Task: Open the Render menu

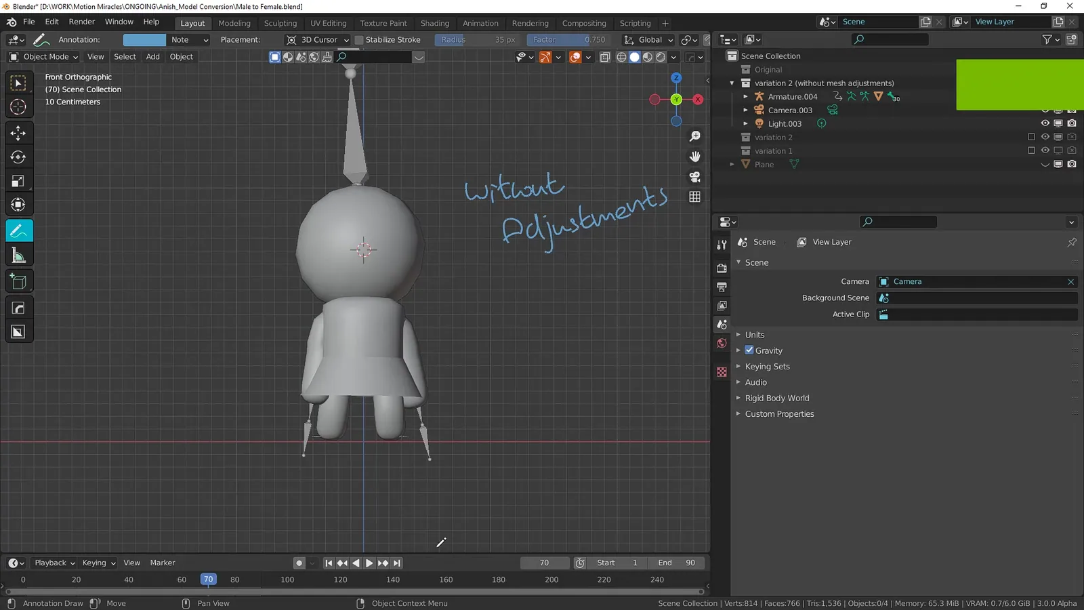Action: [x=82, y=22]
